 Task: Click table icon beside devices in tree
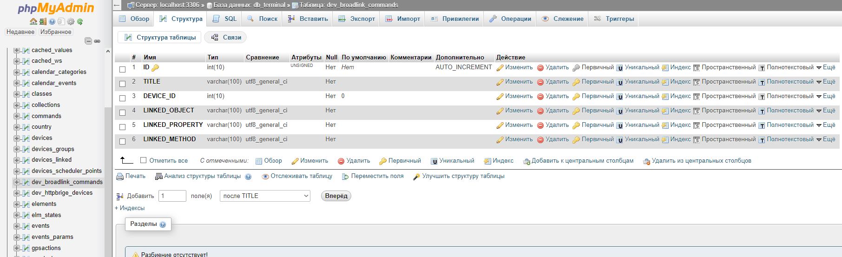click(26, 138)
